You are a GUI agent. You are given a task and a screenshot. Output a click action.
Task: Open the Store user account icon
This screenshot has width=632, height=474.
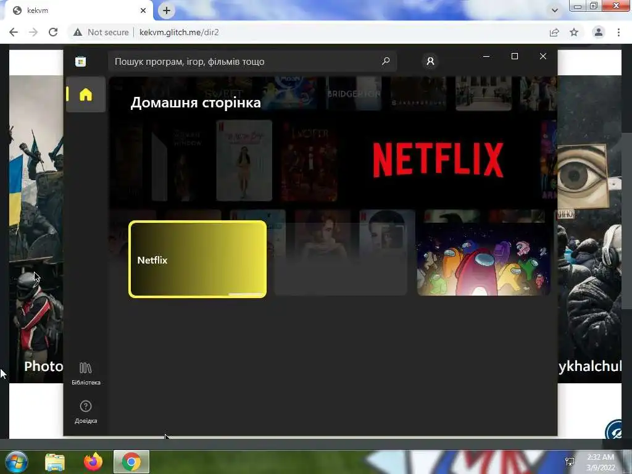click(x=430, y=61)
